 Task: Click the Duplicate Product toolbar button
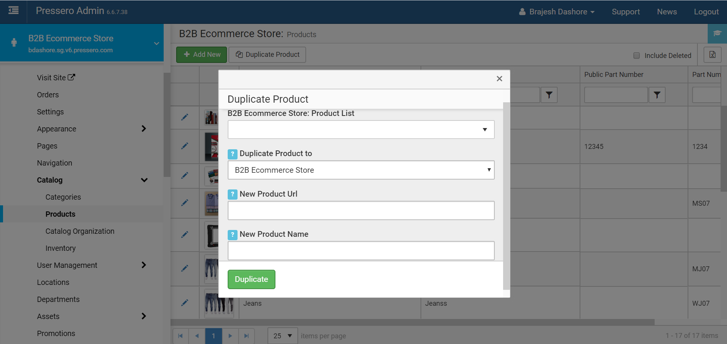(267, 55)
